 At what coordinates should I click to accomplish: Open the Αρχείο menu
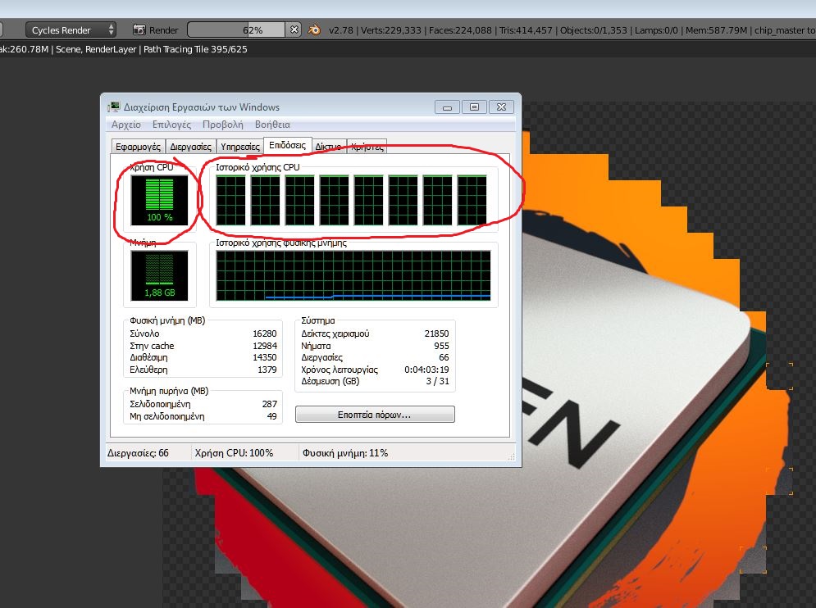pos(126,125)
